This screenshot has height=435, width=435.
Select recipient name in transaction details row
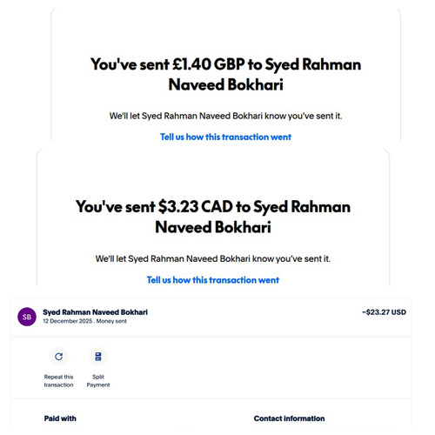(95, 312)
